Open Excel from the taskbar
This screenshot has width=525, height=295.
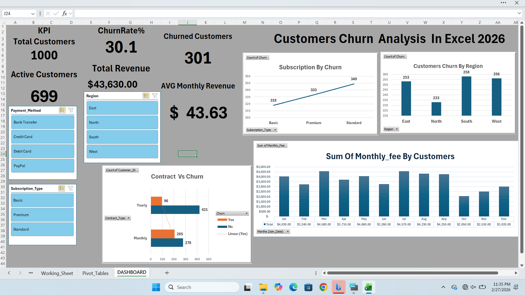369,287
